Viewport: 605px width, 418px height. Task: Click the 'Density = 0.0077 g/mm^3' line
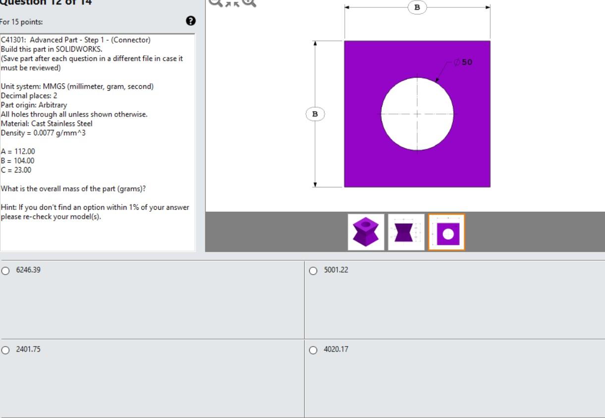tap(43, 133)
